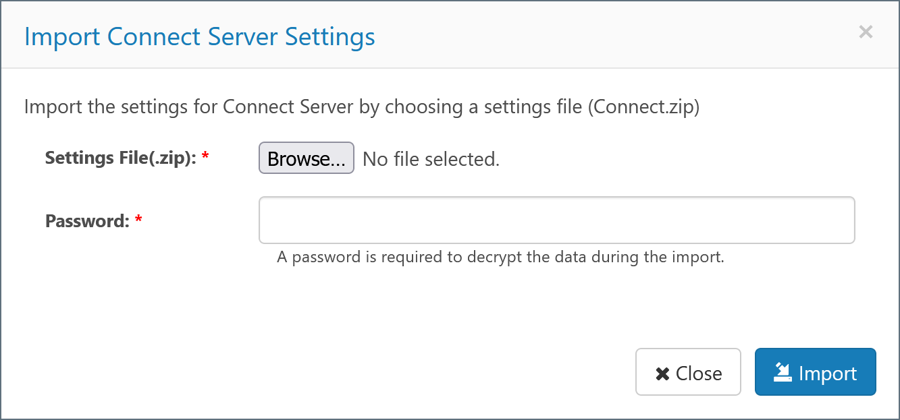Click the "Settings File(.zip):" label

click(120, 158)
